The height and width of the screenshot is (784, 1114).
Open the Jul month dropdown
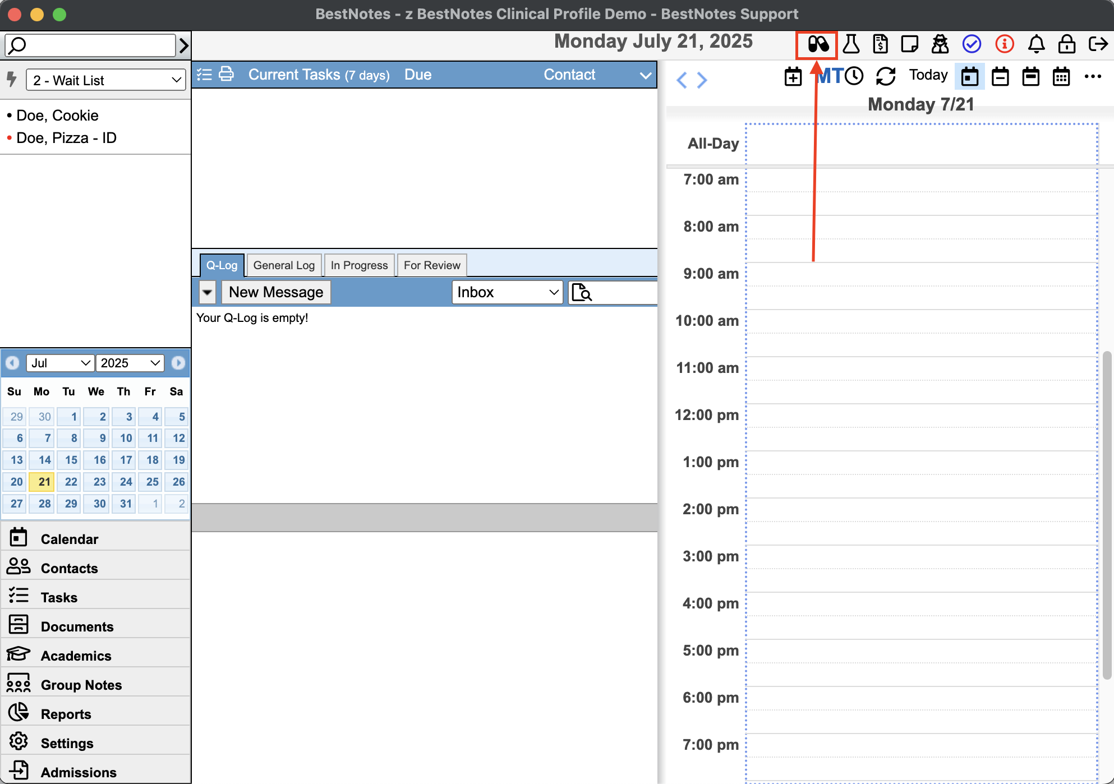[x=60, y=363]
